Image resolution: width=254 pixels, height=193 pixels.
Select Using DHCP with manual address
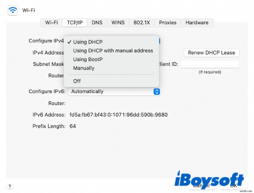111,51
